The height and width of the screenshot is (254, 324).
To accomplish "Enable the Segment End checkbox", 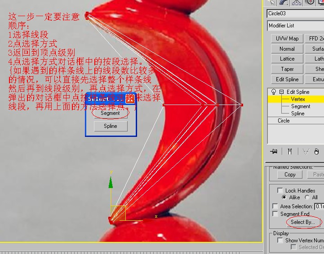I will click(x=275, y=214).
